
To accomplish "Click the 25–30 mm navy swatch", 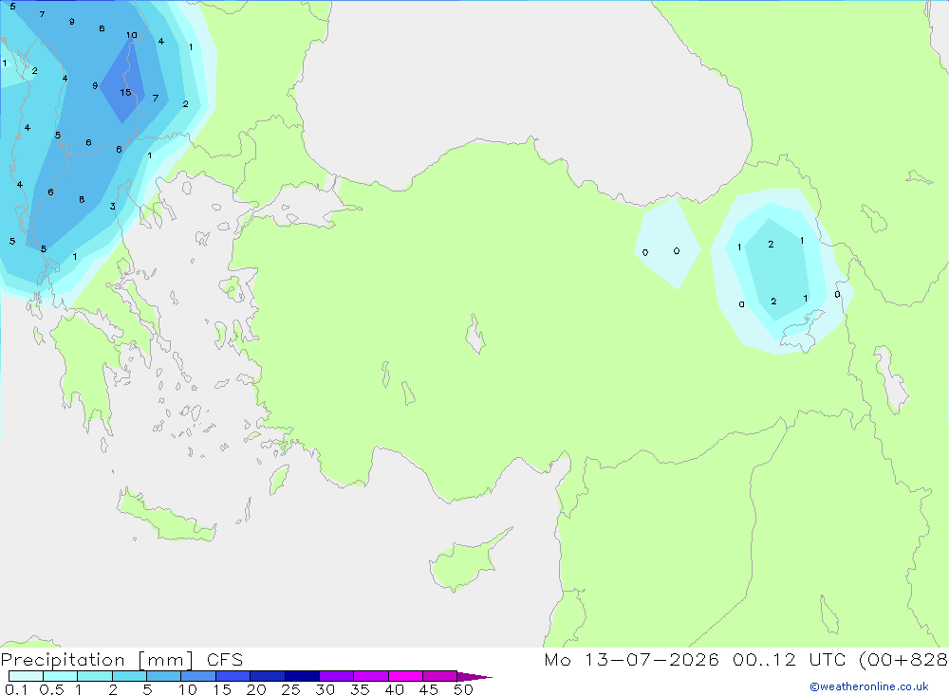I will tap(302, 676).
